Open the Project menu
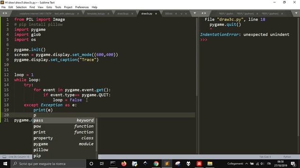Image resolution: width=300 pixels, height=168 pixels. [68, 7]
